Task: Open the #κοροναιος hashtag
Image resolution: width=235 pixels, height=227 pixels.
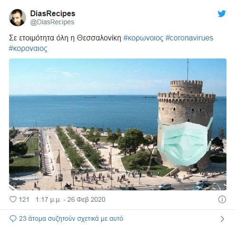Action: click(x=28, y=49)
